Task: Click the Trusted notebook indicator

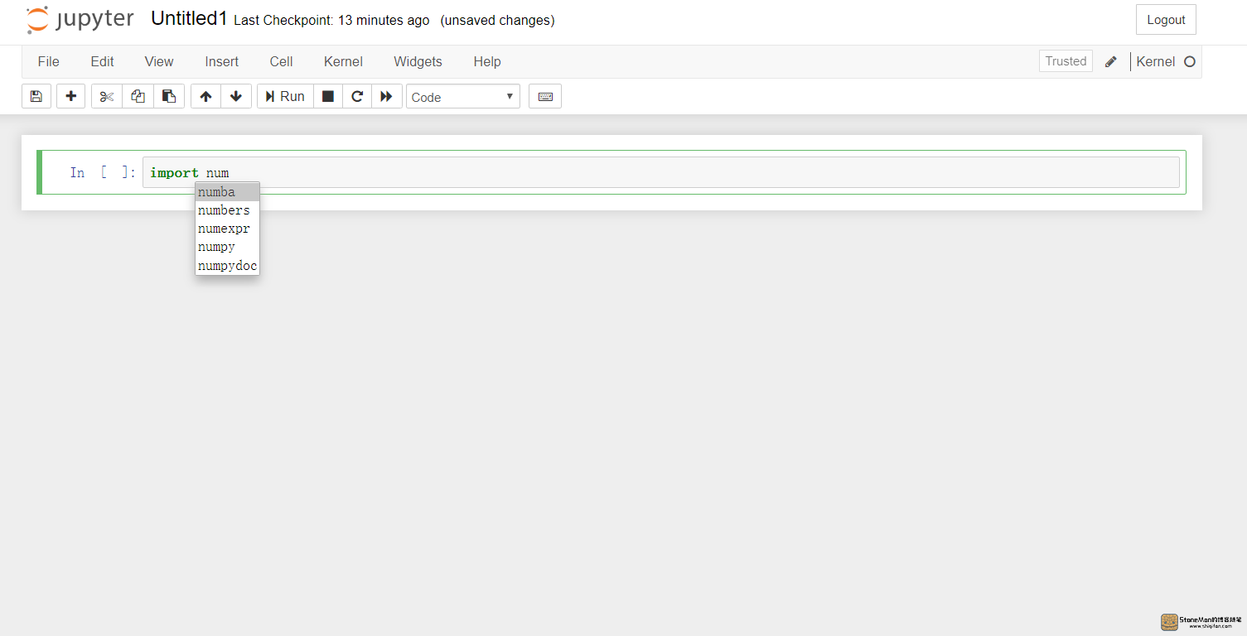Action: click(1066, 61)
